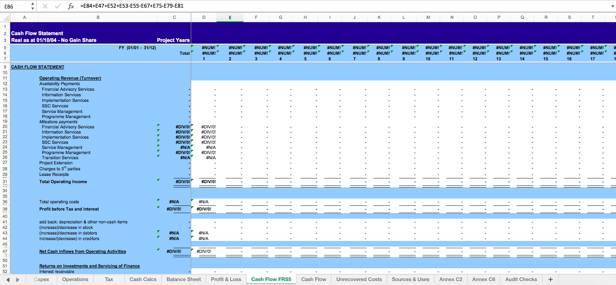This screenshot has width=616, height=285.
Task: Navigate to next sheet tab arrow
Action: click(x=18, y=279)
